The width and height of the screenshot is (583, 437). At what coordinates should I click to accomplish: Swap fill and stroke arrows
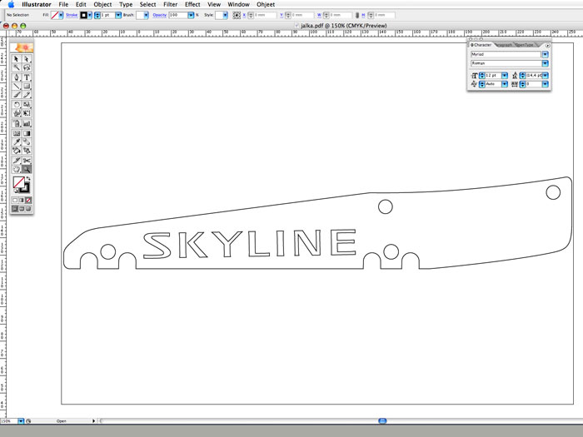tap(28, 179)
